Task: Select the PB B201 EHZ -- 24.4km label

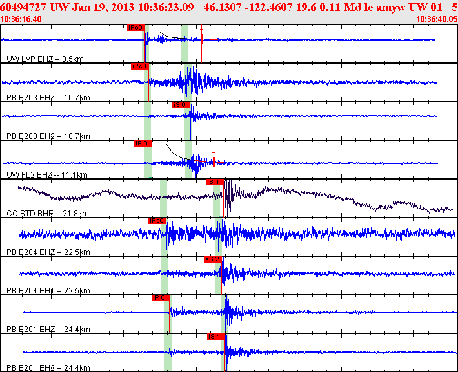Action: (48, 330)
